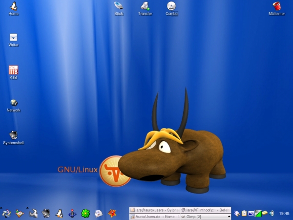293x220 pixels.
Task: Switch to lars@auroxusers Sylpheed taskbar entry
Action: click(x=155, y=210)
